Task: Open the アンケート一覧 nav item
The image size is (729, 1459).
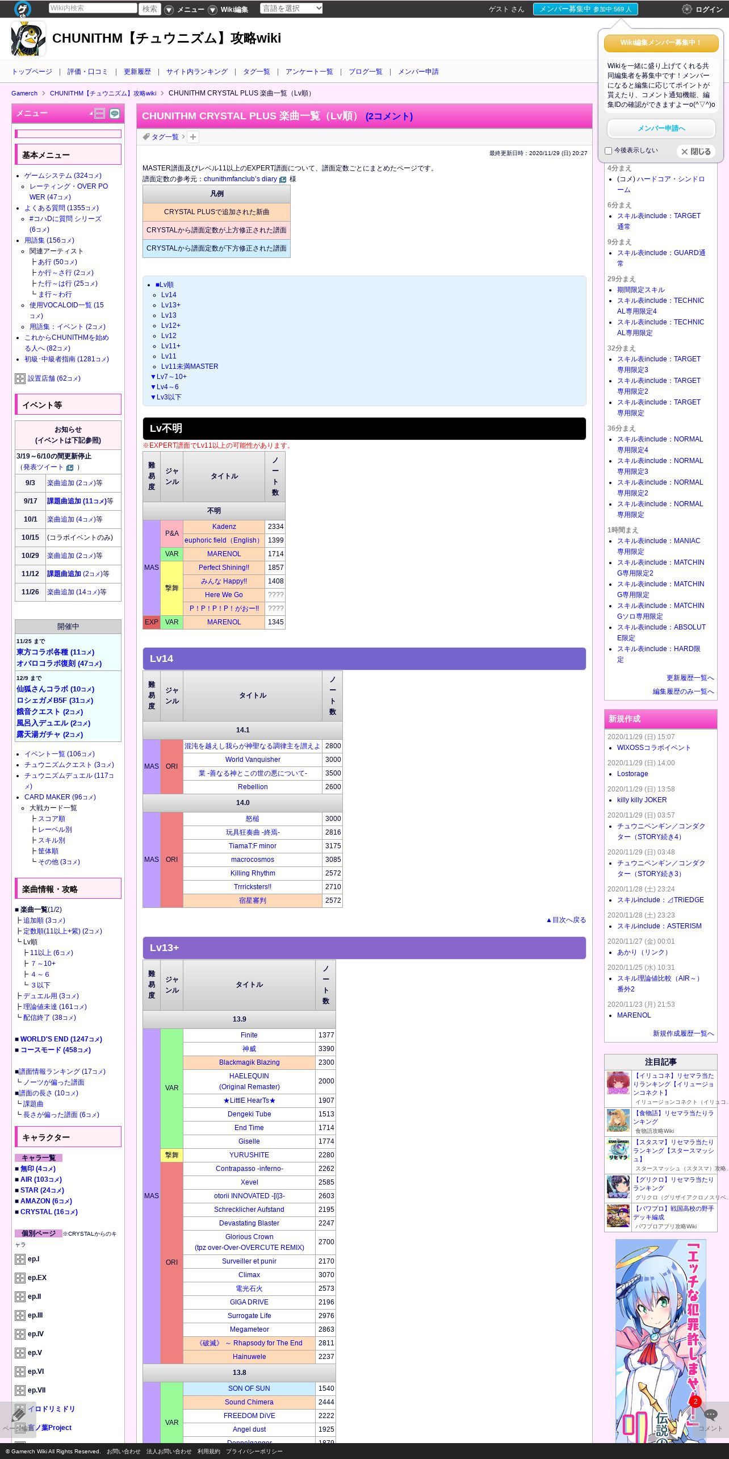Action: tap(309, 72)
